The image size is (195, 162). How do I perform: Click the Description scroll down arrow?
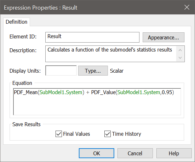tap(180, 58)
